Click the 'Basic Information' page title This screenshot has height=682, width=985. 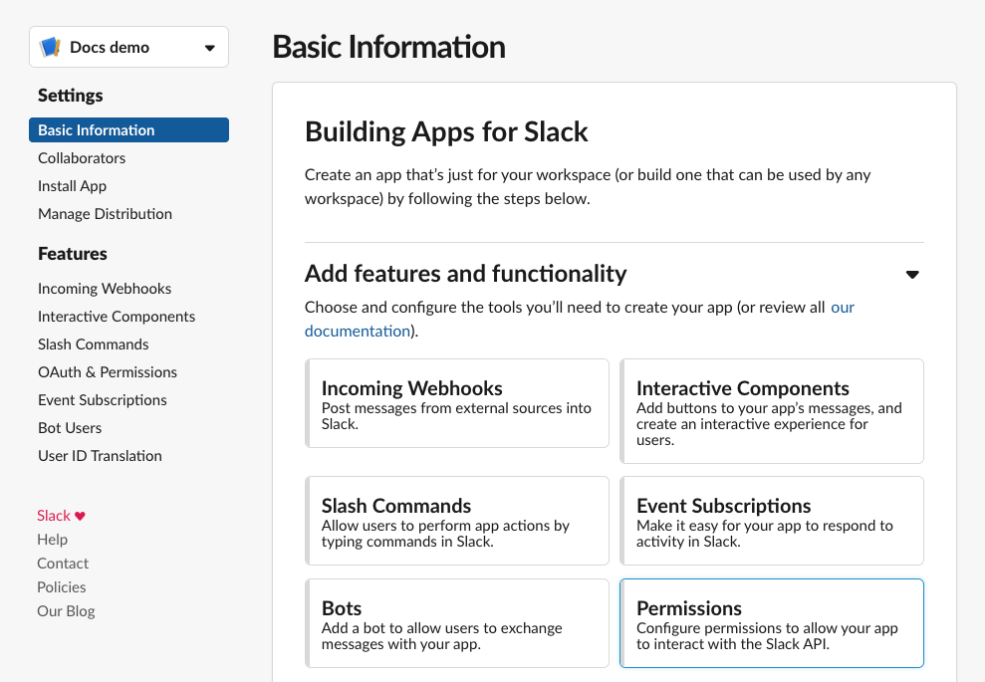[x=388, y=47]
